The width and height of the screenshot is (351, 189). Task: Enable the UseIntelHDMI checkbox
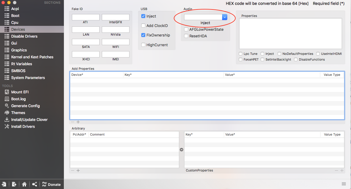318,54
